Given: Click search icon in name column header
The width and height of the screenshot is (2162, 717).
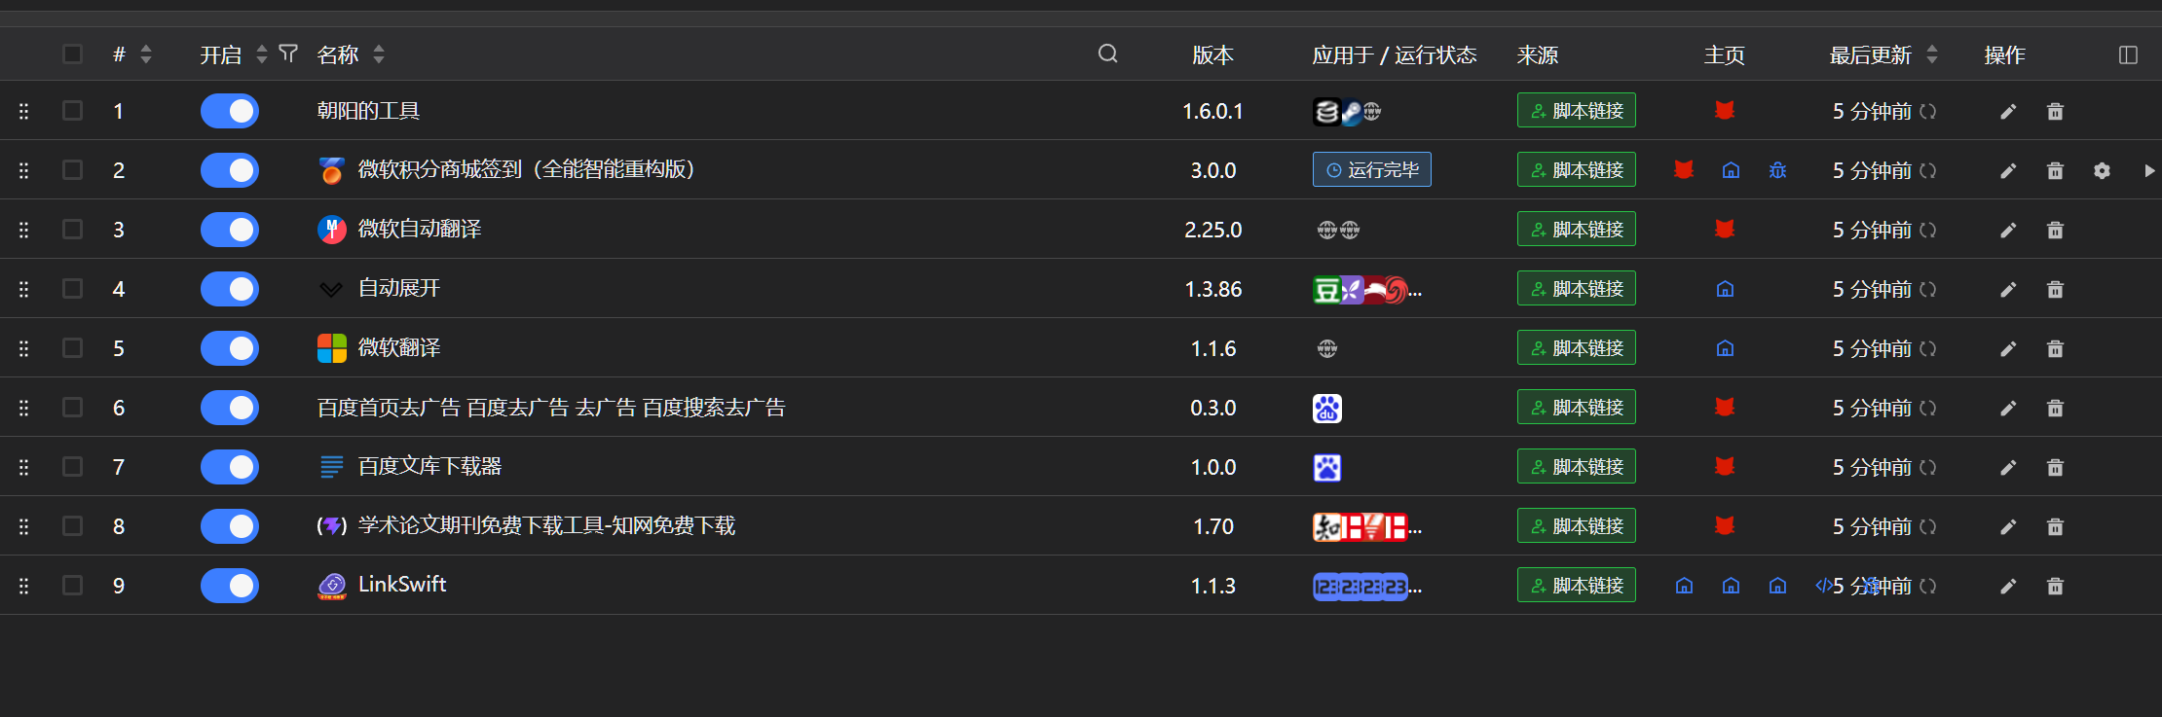Looking at the screenshot, I should click(1107, 54).
